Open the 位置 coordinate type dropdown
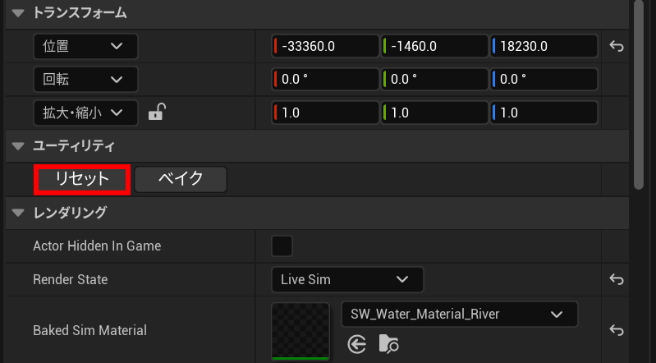The height and width of the screenshot is (363, 656). click(85, 46)
